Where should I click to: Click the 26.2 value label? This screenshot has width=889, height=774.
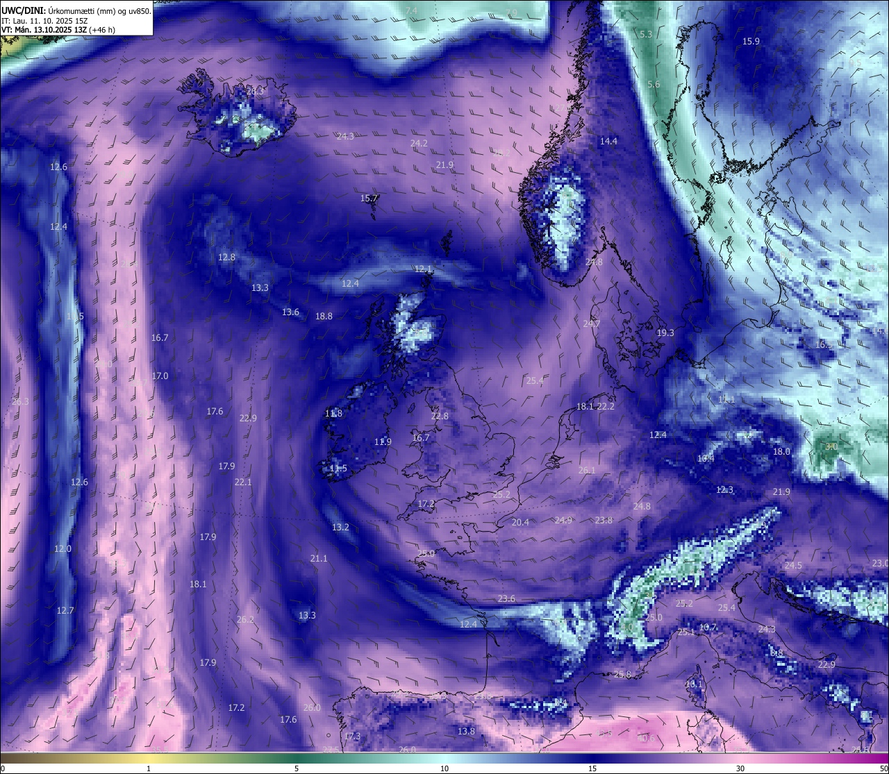(x=245, y=619)
